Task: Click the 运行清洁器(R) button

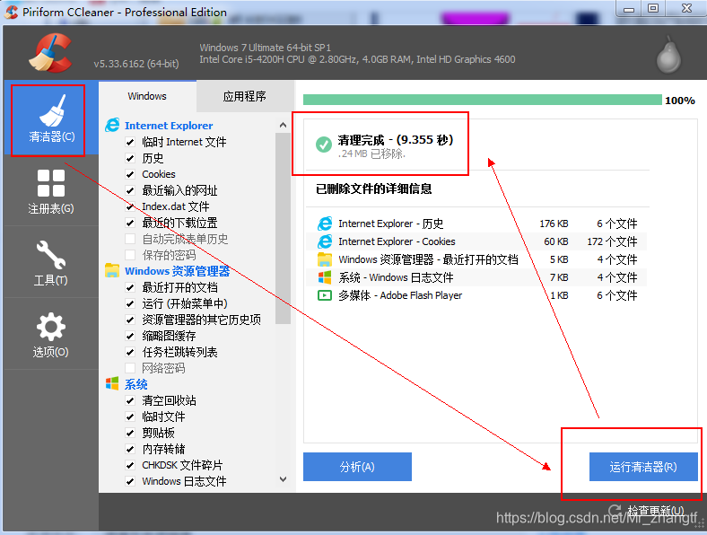Action: (x=643, y=467)
